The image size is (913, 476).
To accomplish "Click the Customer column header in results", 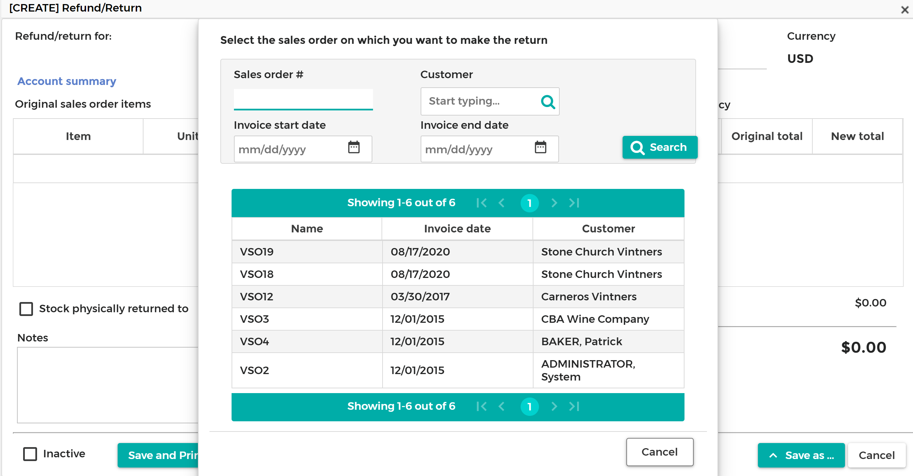I will click(x=609, y=229).
